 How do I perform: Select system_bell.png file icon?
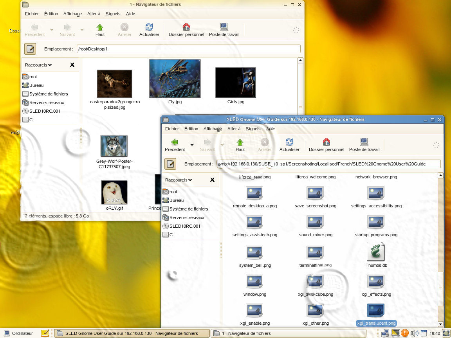(254, 252)
